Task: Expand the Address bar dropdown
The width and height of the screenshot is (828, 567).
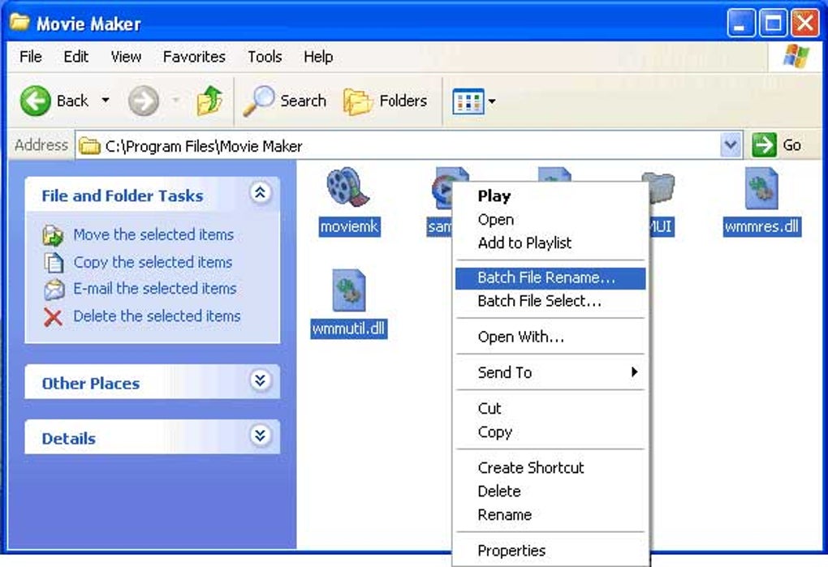Action: [x=731, y=144]
